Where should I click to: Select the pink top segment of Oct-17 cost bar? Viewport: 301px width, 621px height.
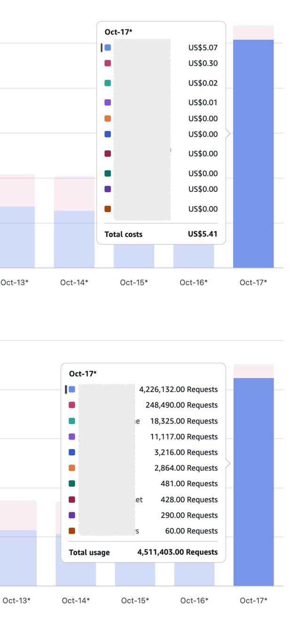point(253,33)
